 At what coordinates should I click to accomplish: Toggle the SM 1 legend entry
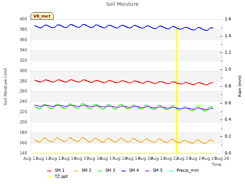tap(56, 170)
